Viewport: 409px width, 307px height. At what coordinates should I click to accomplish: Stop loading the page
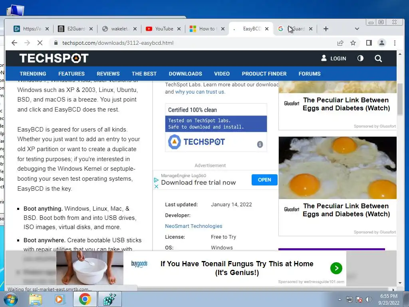tap(40, 43)
